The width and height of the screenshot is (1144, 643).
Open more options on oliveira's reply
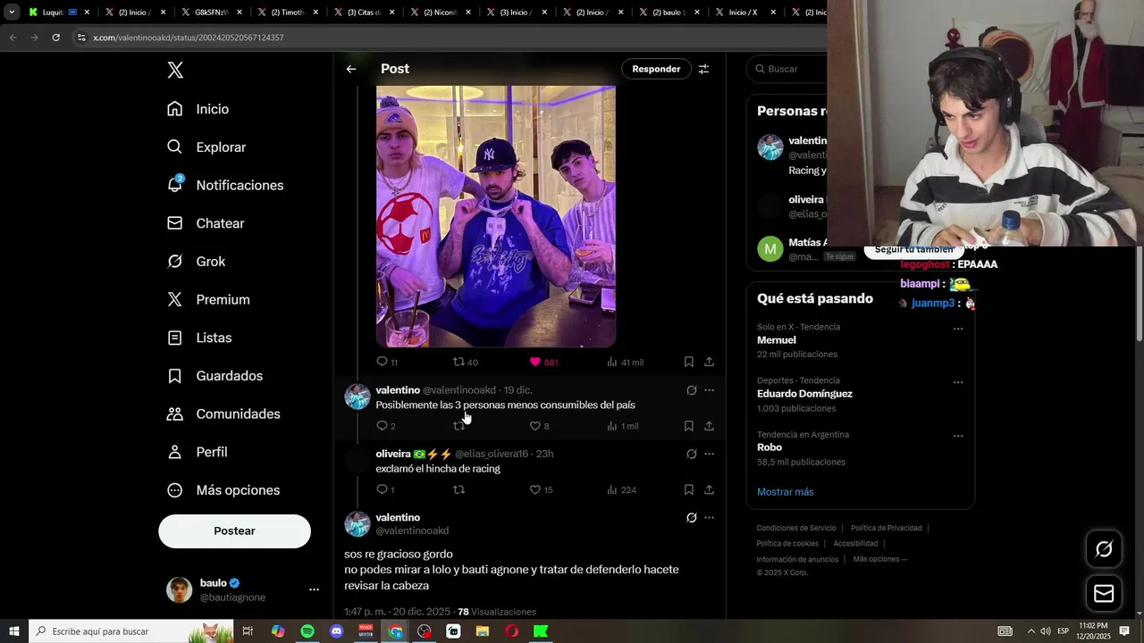click(709, 454)
